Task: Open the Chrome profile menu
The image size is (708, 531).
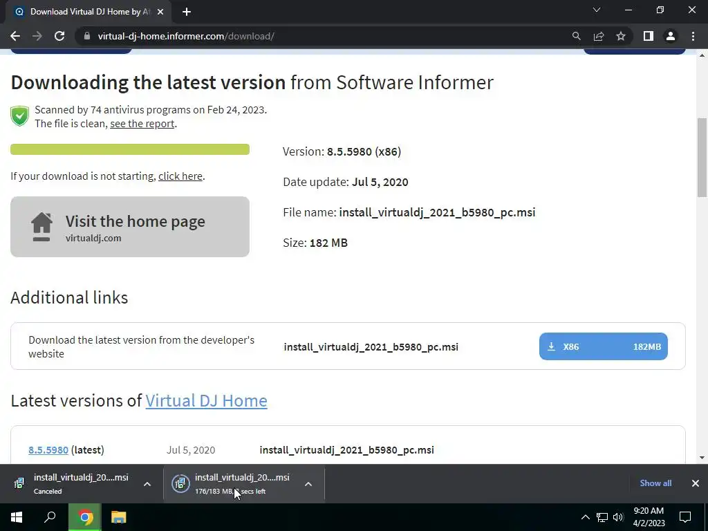Action: coord(671,36)
